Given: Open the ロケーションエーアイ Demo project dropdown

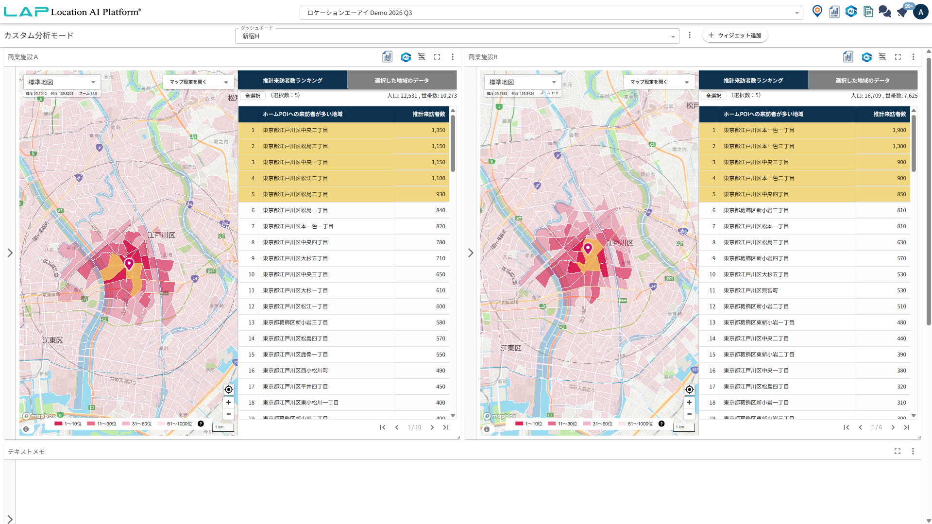Looking at the screenshot, I should [551, 13].
